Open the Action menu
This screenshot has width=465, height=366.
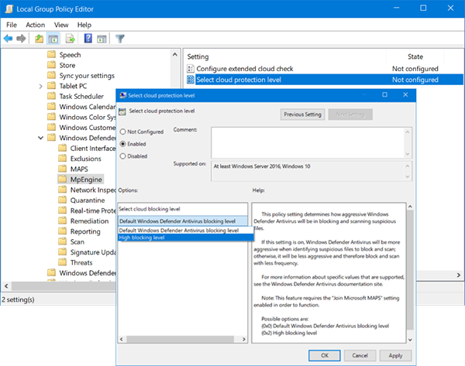coord(35,25)
